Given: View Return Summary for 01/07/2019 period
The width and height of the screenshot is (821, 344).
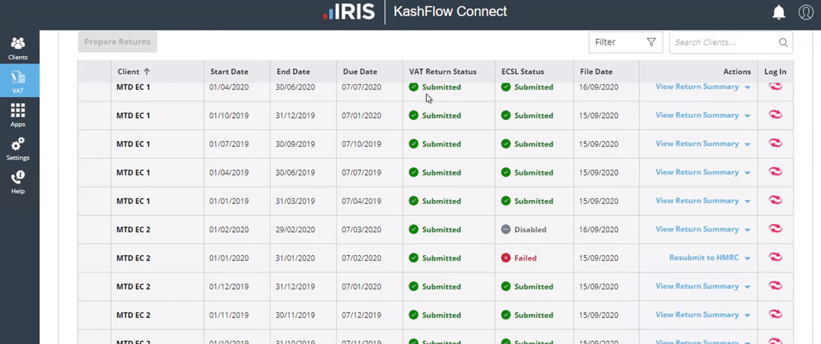Looking at the screenshot, I should pyautogui.click(x=696, y=143).
